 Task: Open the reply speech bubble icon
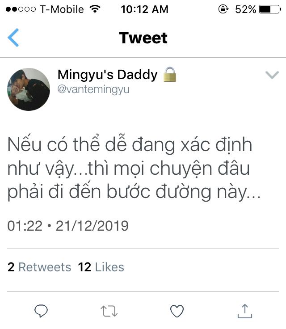click(41, 311)
